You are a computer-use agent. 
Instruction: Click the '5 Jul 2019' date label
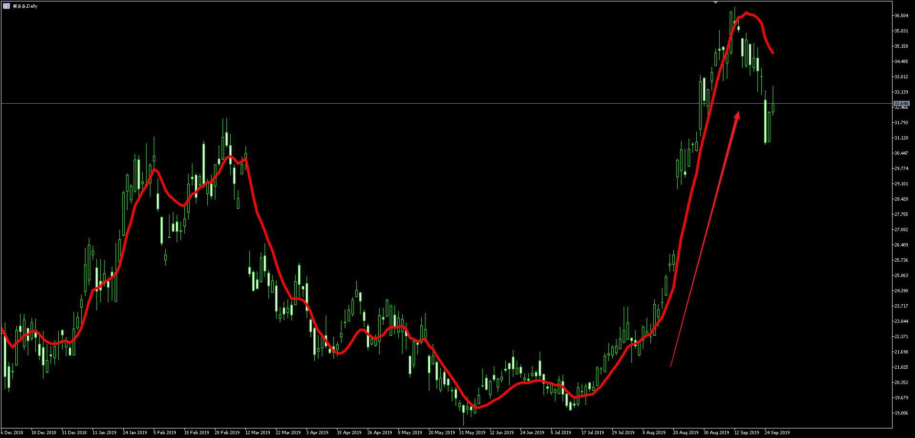coord(561,433)
